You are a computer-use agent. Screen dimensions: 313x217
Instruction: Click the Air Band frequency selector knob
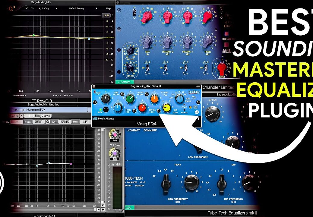180,99
